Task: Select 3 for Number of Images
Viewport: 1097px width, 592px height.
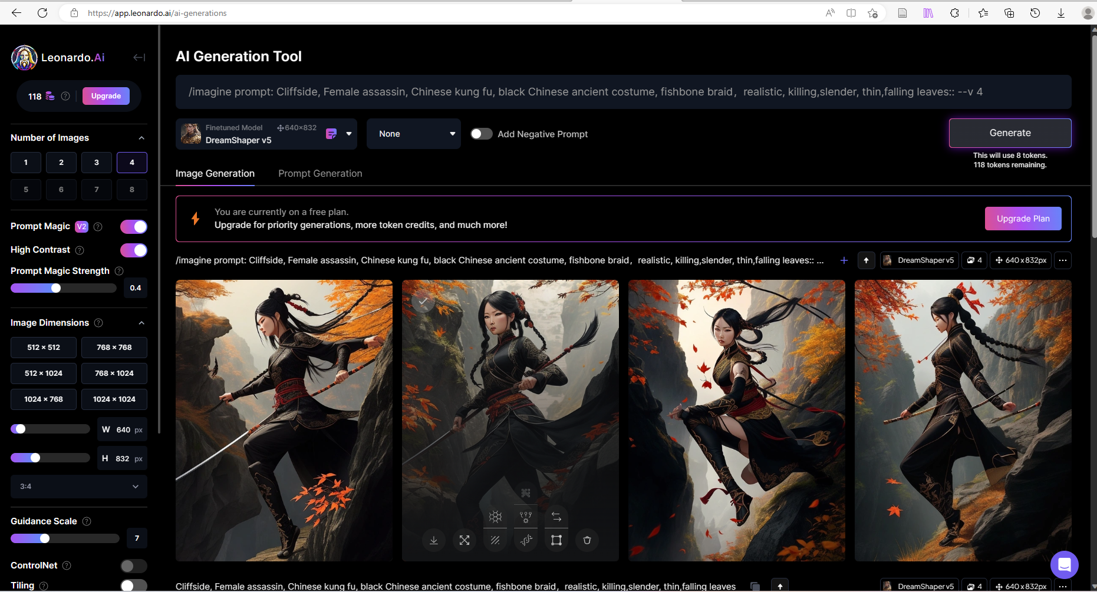Action: (97, 163)
